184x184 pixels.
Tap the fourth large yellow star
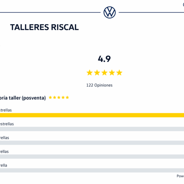click(112, 73)
